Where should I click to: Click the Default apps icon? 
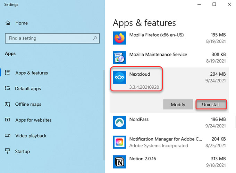tap(7, 88)
